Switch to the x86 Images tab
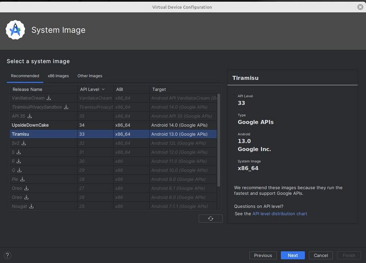 pyautogui.click(x=58, y=76)
